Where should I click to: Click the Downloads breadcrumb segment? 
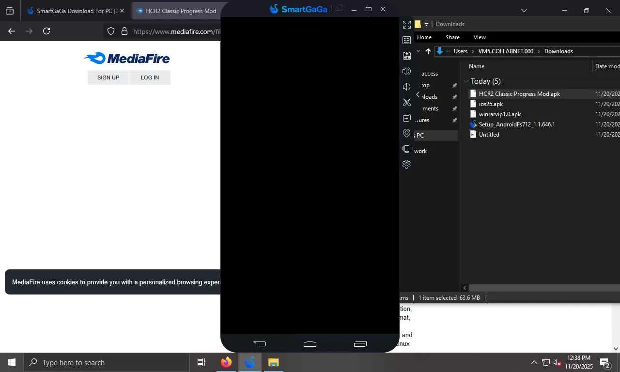[x=558, y=51]
